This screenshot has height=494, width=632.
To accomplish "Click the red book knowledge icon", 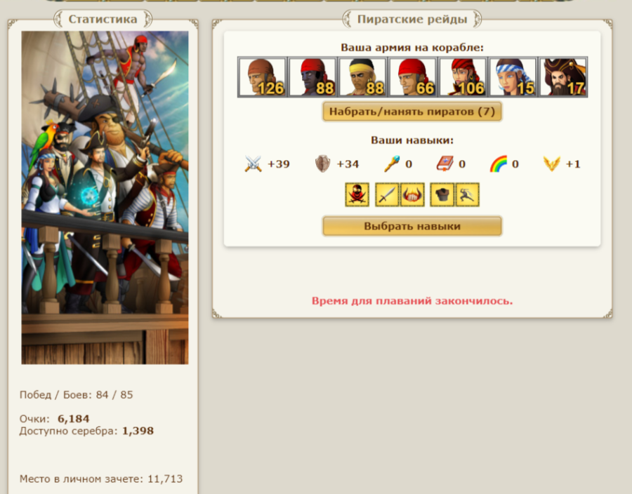I will (445, 164).
